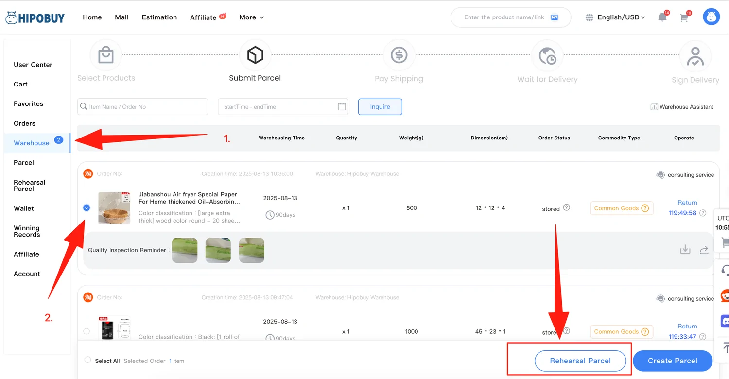Open the English/USD language currency dropdown
The image size is (729, 379).
[x=621, y=17]
